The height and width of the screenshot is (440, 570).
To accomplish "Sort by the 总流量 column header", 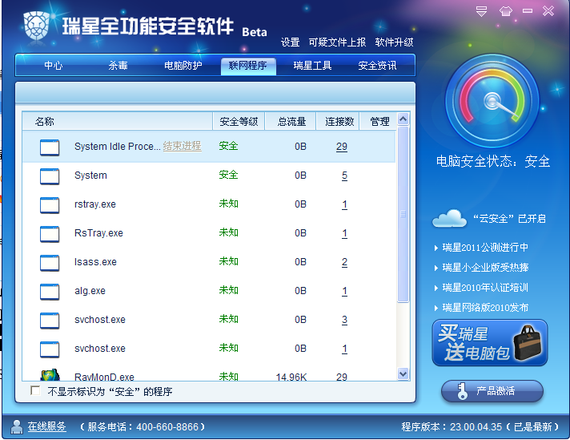I will coord(291,122).
